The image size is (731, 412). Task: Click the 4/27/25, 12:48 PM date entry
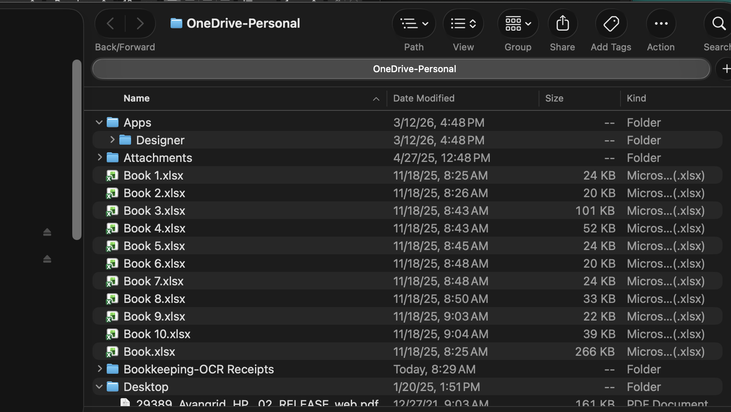point(442,158)
